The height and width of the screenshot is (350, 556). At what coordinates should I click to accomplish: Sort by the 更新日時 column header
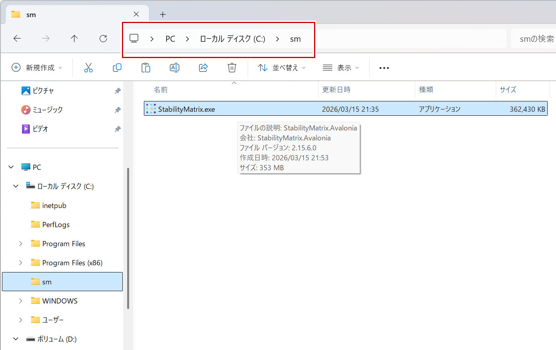(x=336, y=90)
